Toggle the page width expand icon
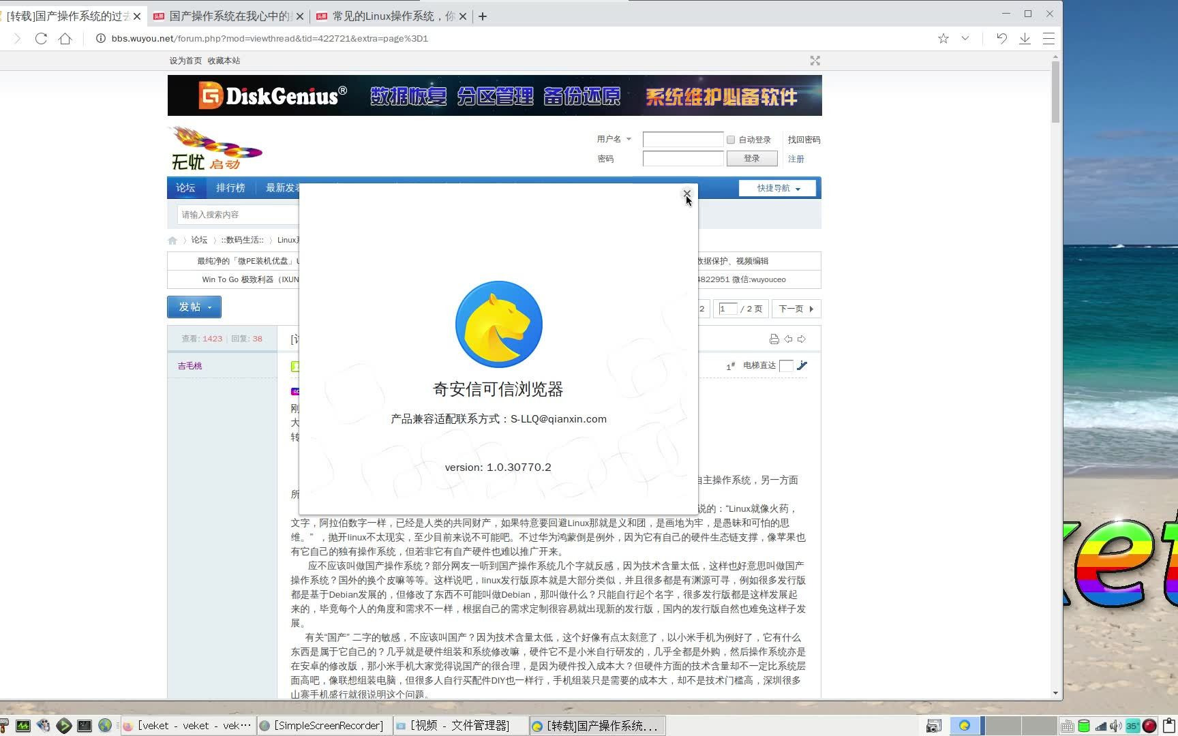Viewport: 1178px width, 736px height. (815, 61)
